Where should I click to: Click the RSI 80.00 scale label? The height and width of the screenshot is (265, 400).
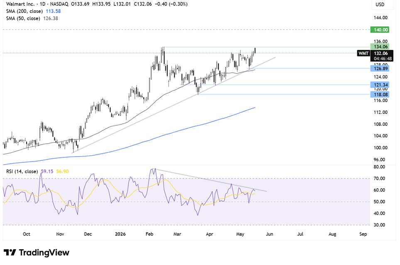coord(379,167)
